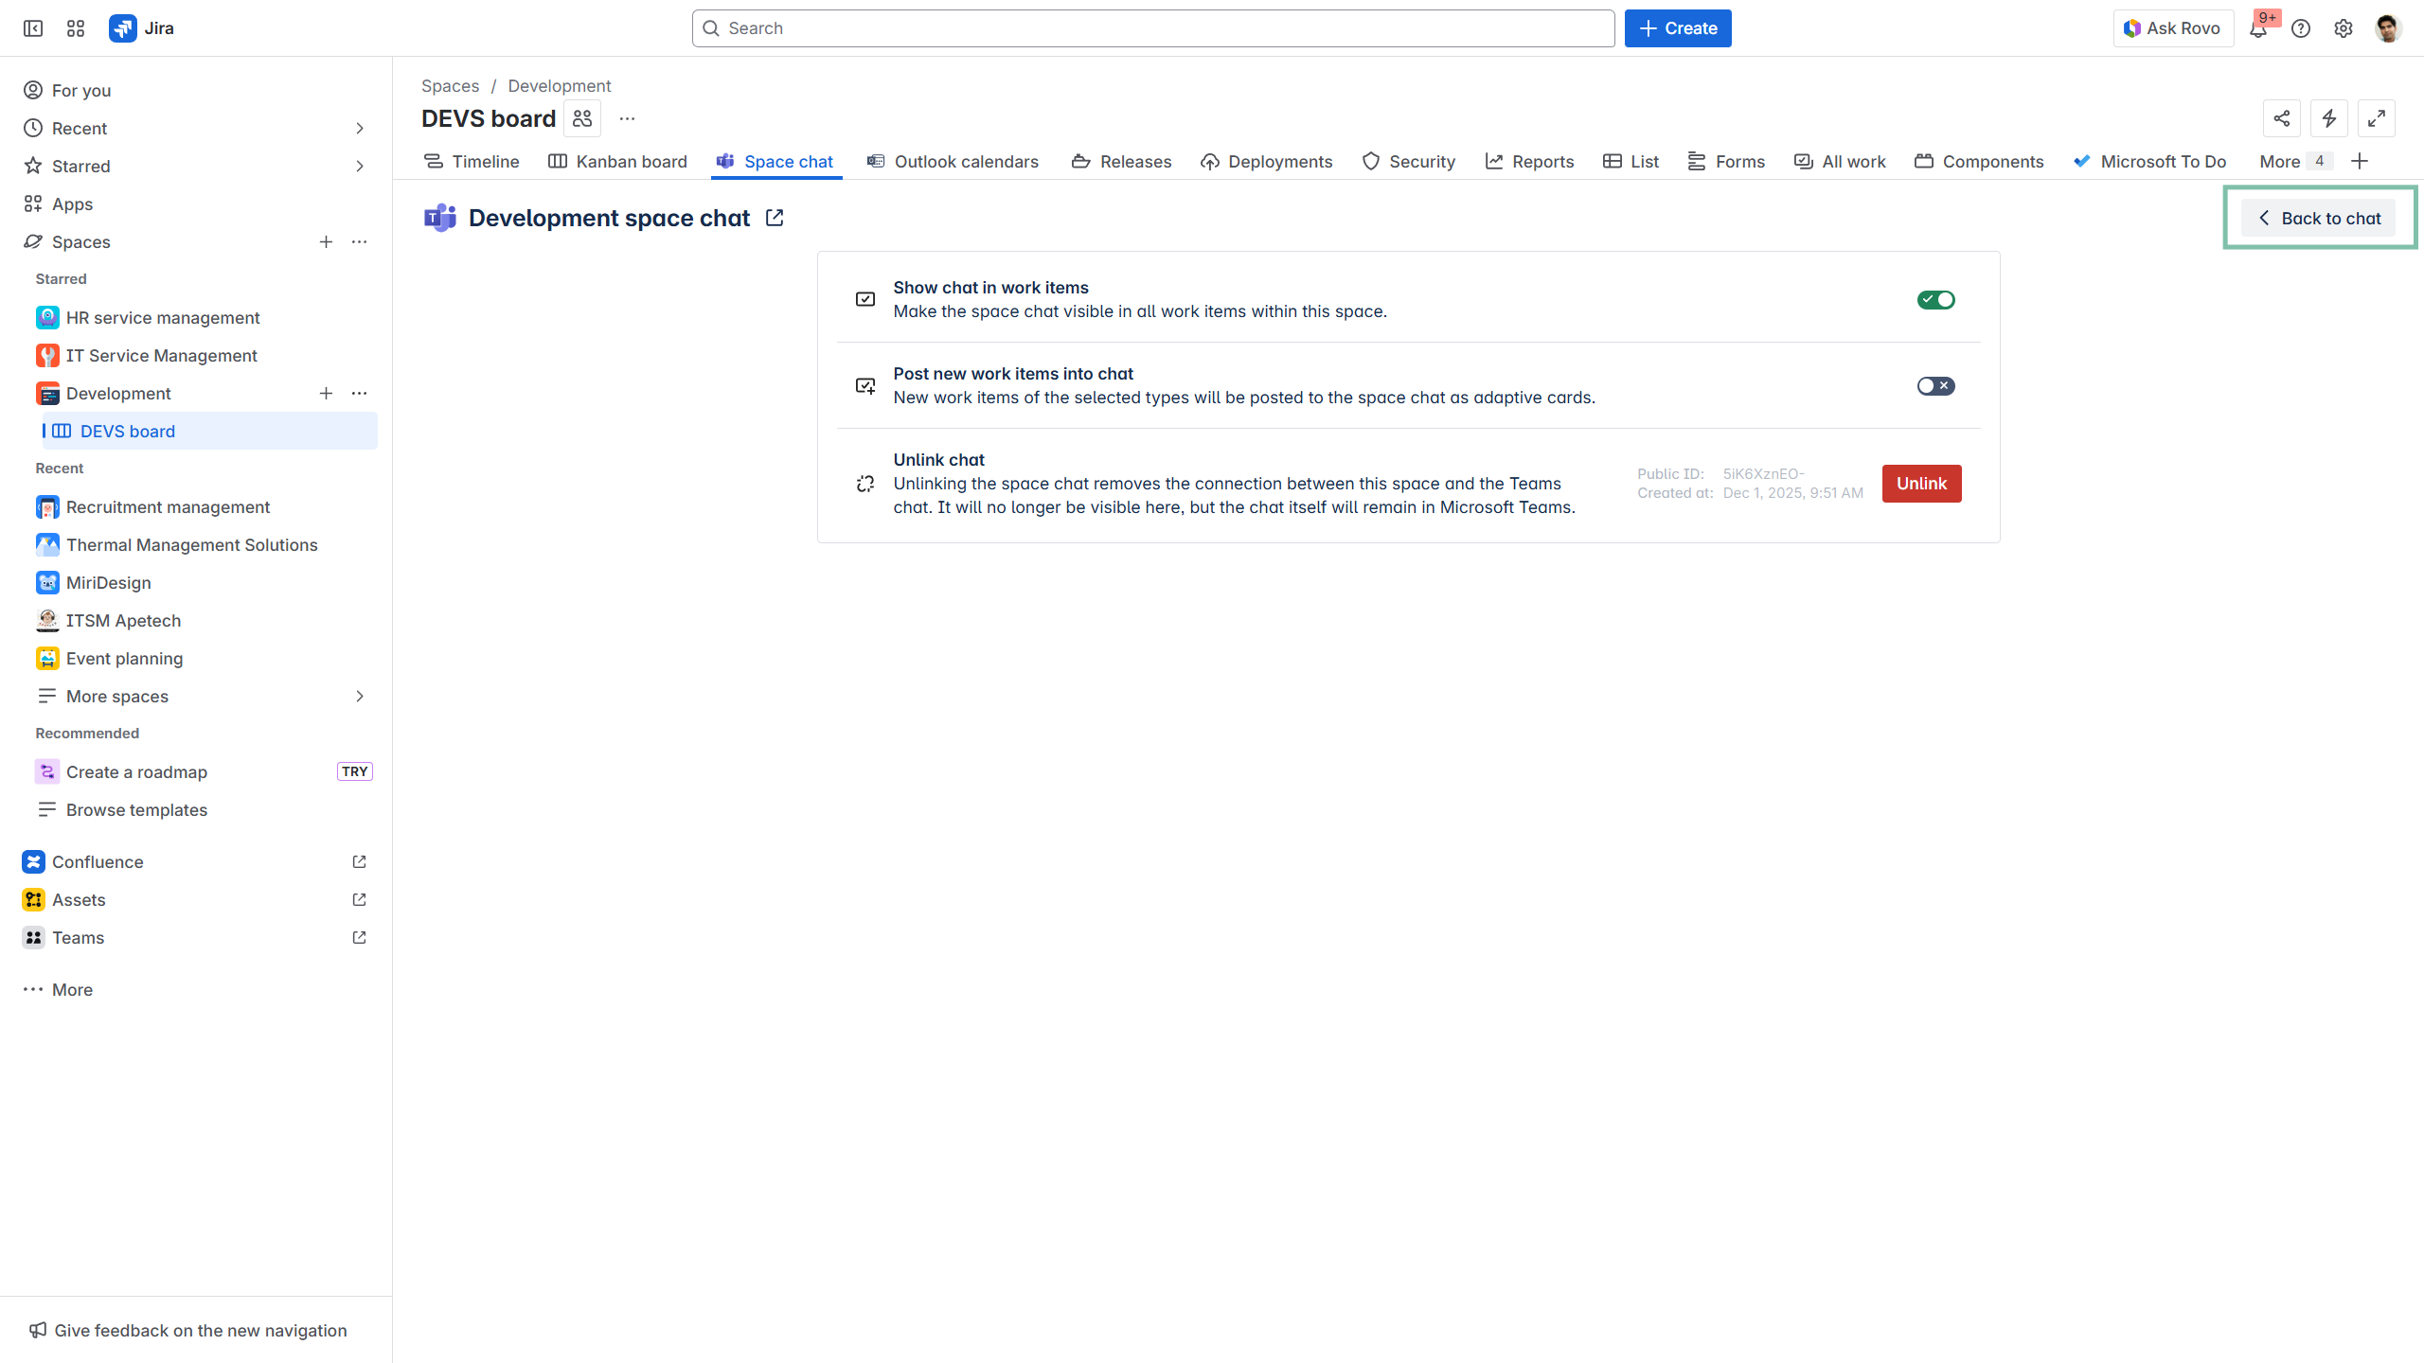2424x1363 pixels.
Task: Open the settings gear icon
Action: pyautogui.click(x=2344, y=28)
